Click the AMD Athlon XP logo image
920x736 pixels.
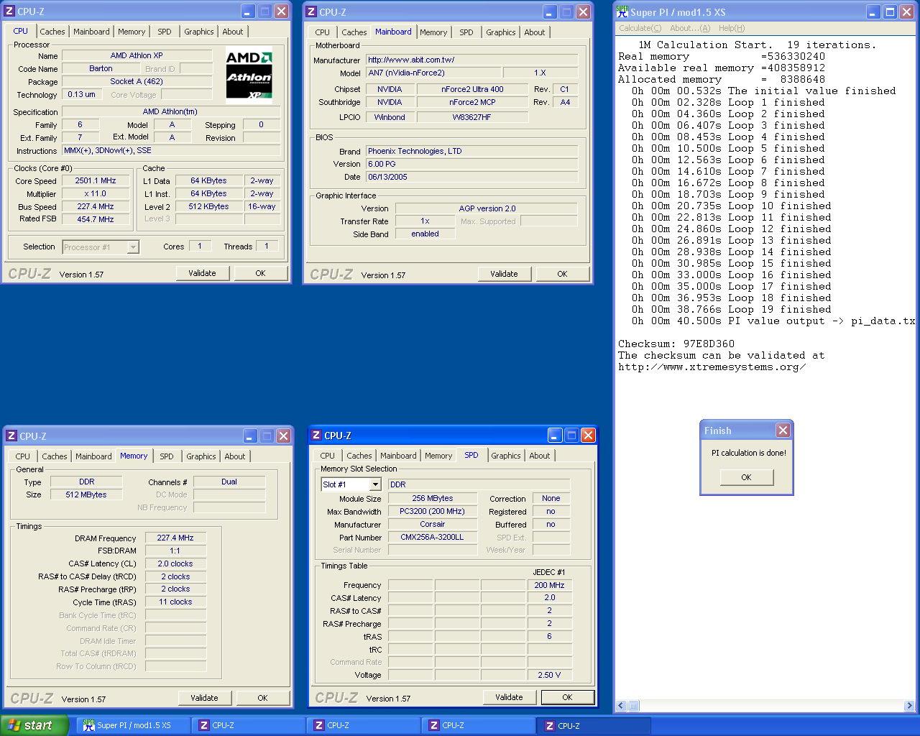click(x=249, y=76)
